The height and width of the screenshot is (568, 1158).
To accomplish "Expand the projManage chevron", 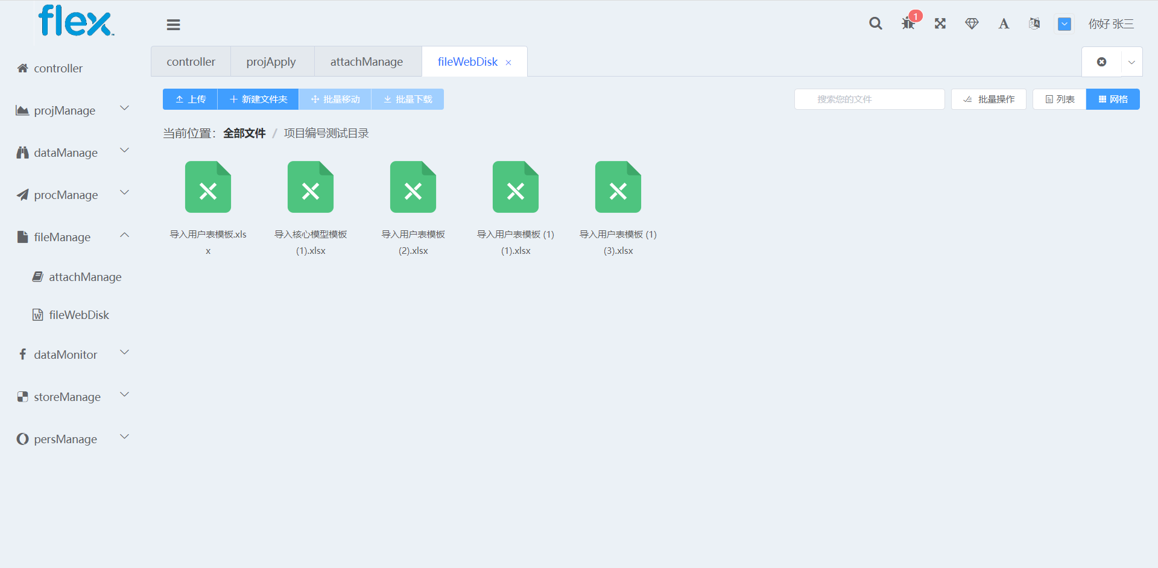I will (125, 109).
